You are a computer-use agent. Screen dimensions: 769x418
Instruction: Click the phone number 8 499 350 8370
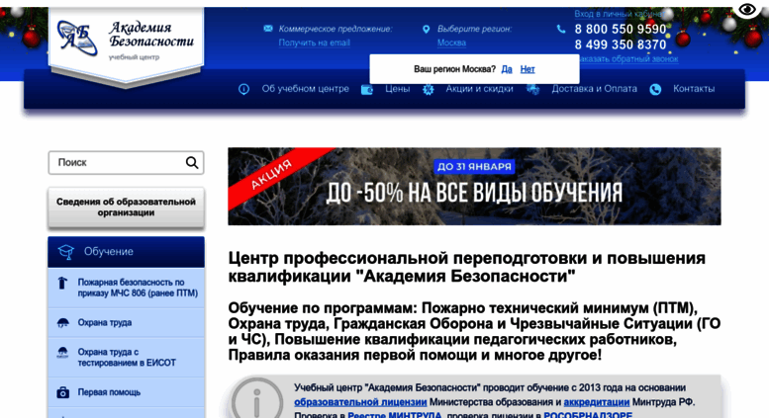point(621,45)
